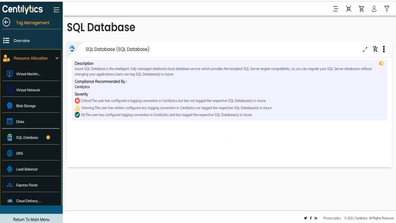Open the top bar list menu icon
Screen dimensions: 396x223
(336, 9)
